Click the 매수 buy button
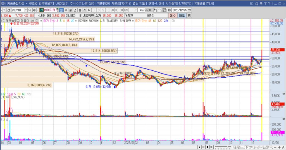The height and width of the screenshot is (150, 286). [173, 16]
